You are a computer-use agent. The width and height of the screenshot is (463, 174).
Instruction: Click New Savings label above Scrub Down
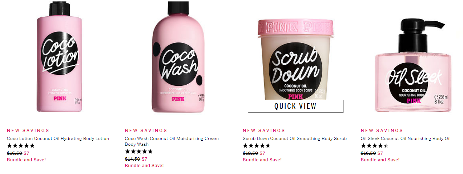pyautogui.click(x=264, y=131)
